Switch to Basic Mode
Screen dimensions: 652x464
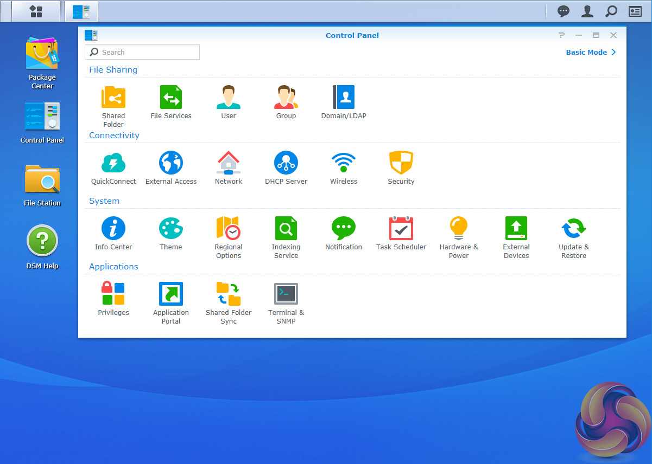click(x=591, y=53)
